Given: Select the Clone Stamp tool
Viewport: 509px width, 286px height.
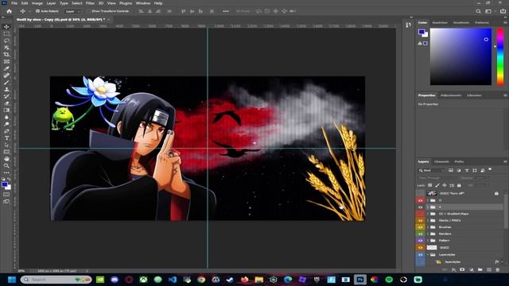Looking at the screenshot, I should [x=6, y=90].
